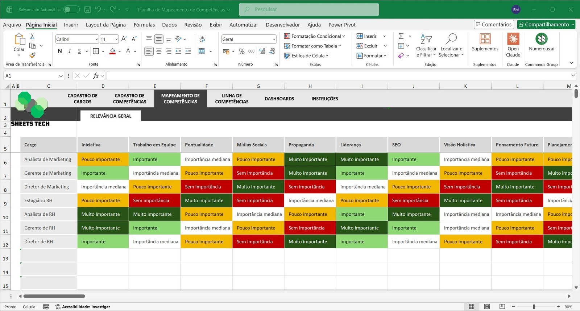Switch to Page Layout view in status bar
The width and height of the screenshot is (580, 311).
(487, 307)
